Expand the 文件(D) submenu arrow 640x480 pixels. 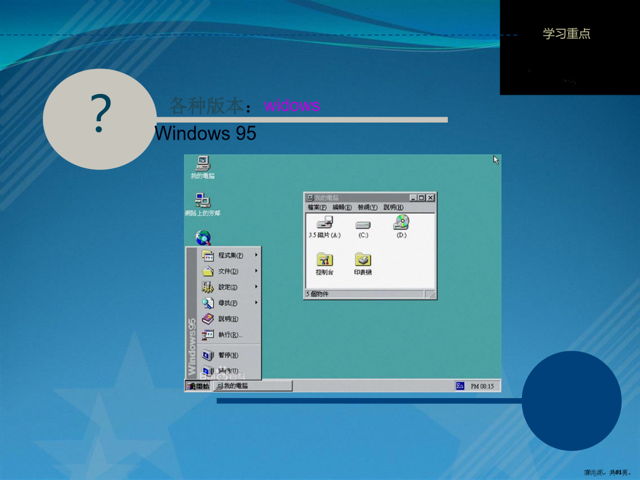256,271
